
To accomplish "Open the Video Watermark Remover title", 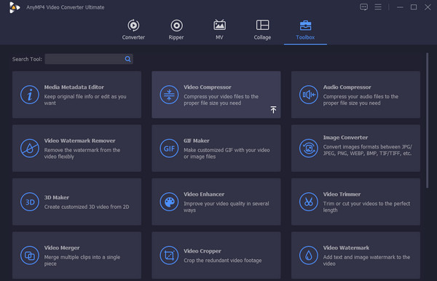I will pos(79,140).
